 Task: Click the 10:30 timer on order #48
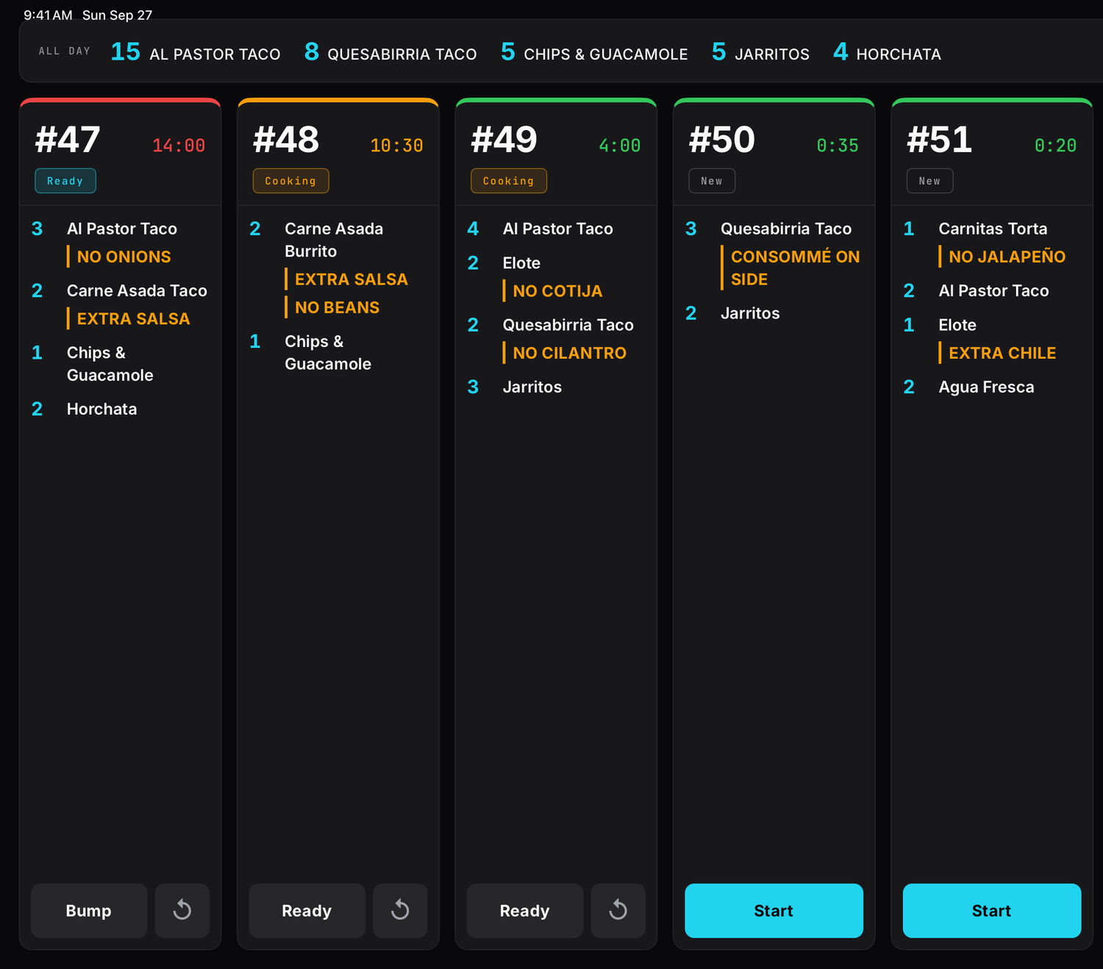pos(396,146)
